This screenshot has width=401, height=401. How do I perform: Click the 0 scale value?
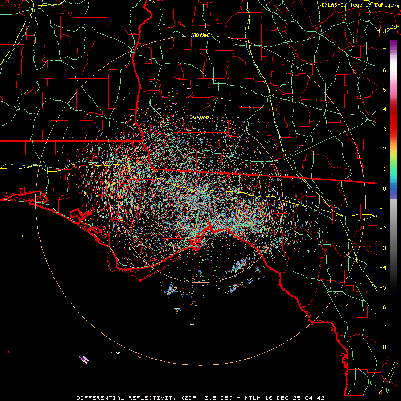click(x=385, y=189)
